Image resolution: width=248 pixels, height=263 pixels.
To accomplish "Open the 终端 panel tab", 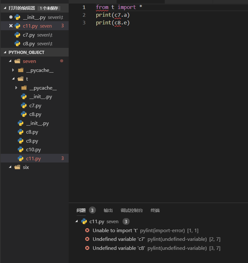I will 155,211.
